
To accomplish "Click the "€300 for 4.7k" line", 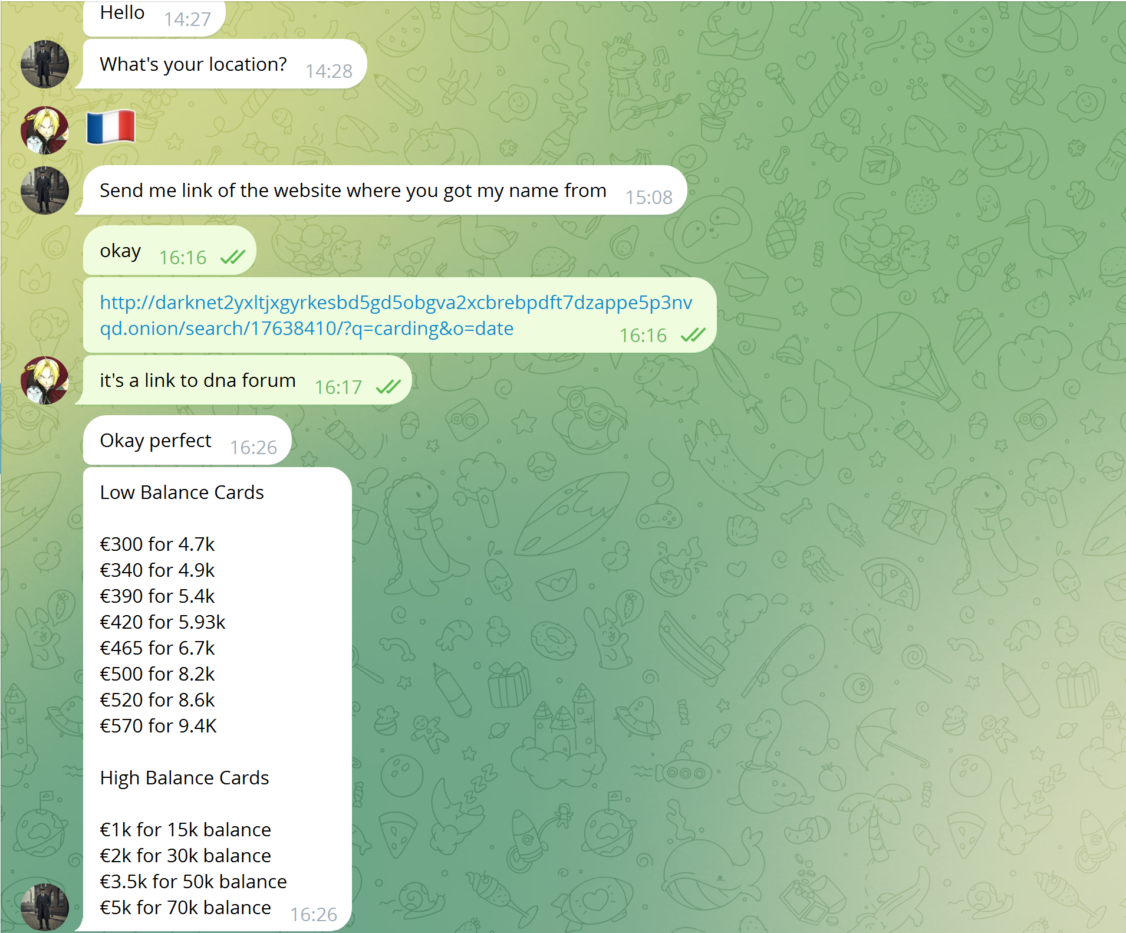I will 157,544.
